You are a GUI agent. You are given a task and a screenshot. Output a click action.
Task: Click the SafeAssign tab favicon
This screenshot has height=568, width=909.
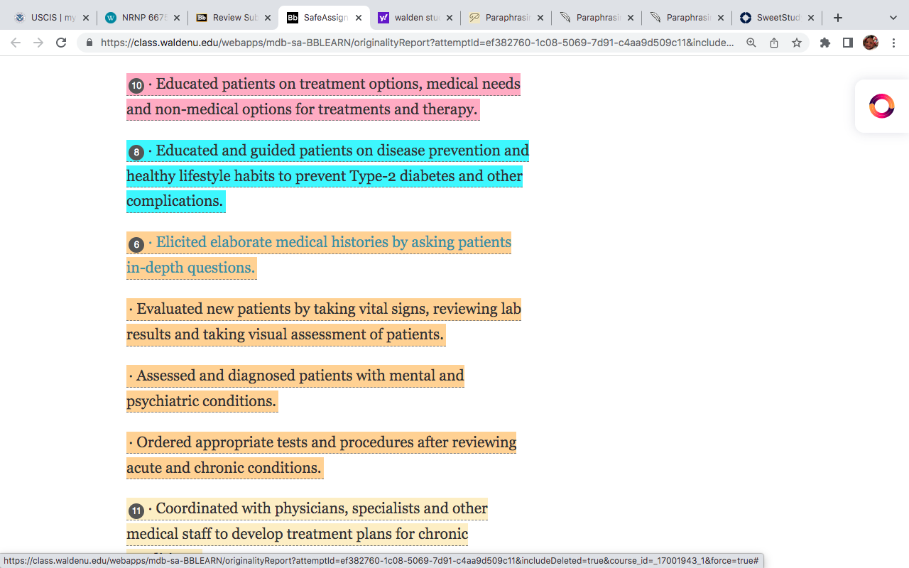[x=293, y=18]
